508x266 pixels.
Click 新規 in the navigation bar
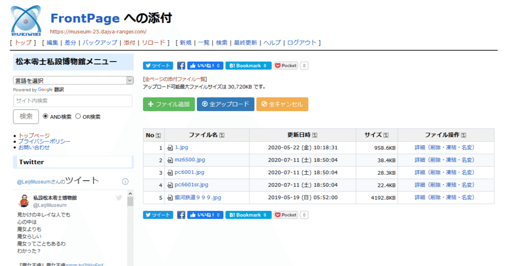[186, 42]
